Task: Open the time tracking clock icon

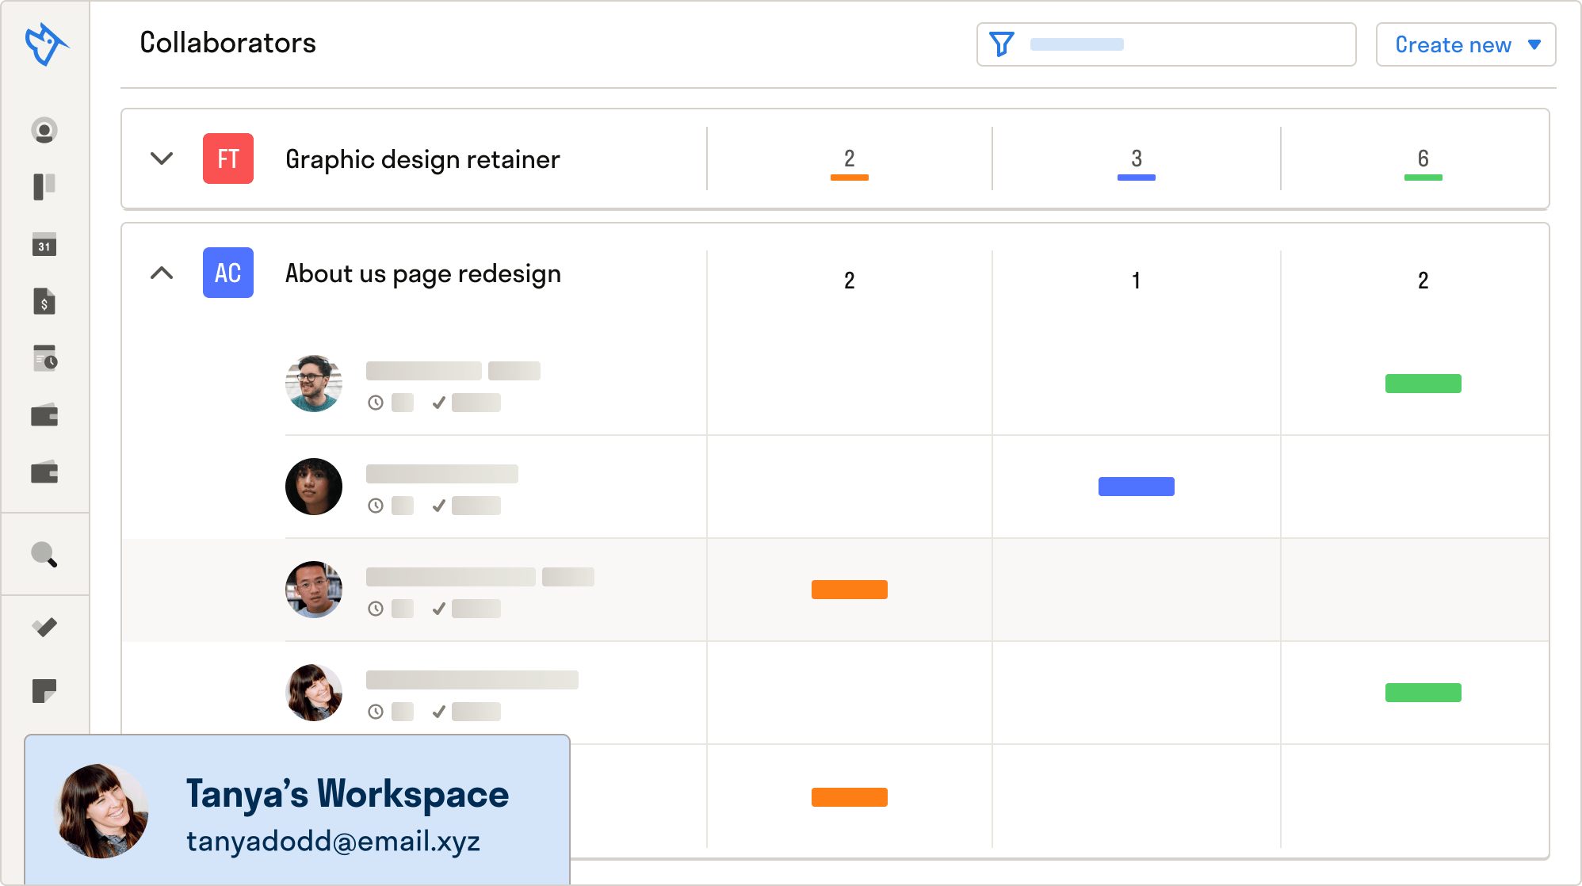Action: pyautogui.click(x=45, y=358)
